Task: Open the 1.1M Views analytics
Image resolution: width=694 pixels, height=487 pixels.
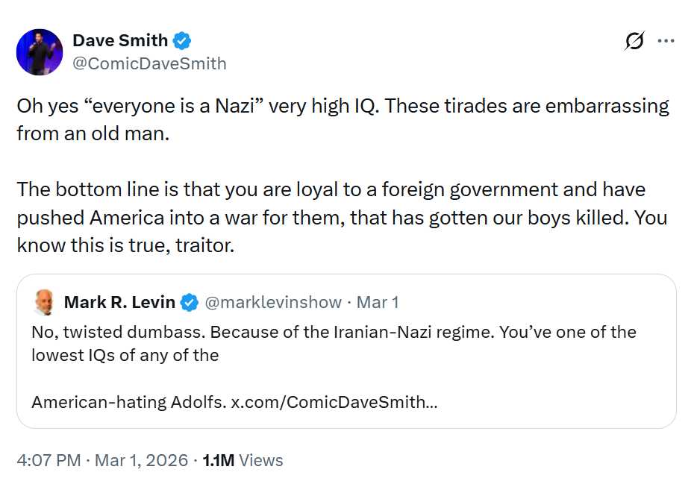Action: coord(243,460)
